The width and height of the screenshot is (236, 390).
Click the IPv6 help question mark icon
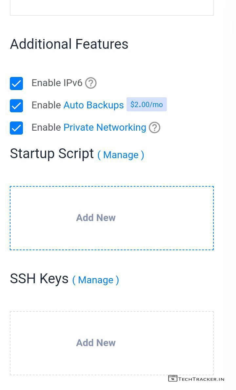click(x=91, y=83)
